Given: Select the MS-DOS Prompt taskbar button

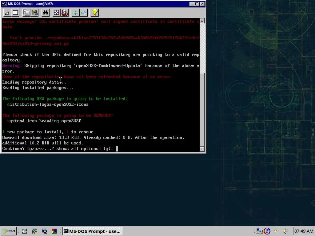Looking at the screenshot, I should tap(92, 231).
